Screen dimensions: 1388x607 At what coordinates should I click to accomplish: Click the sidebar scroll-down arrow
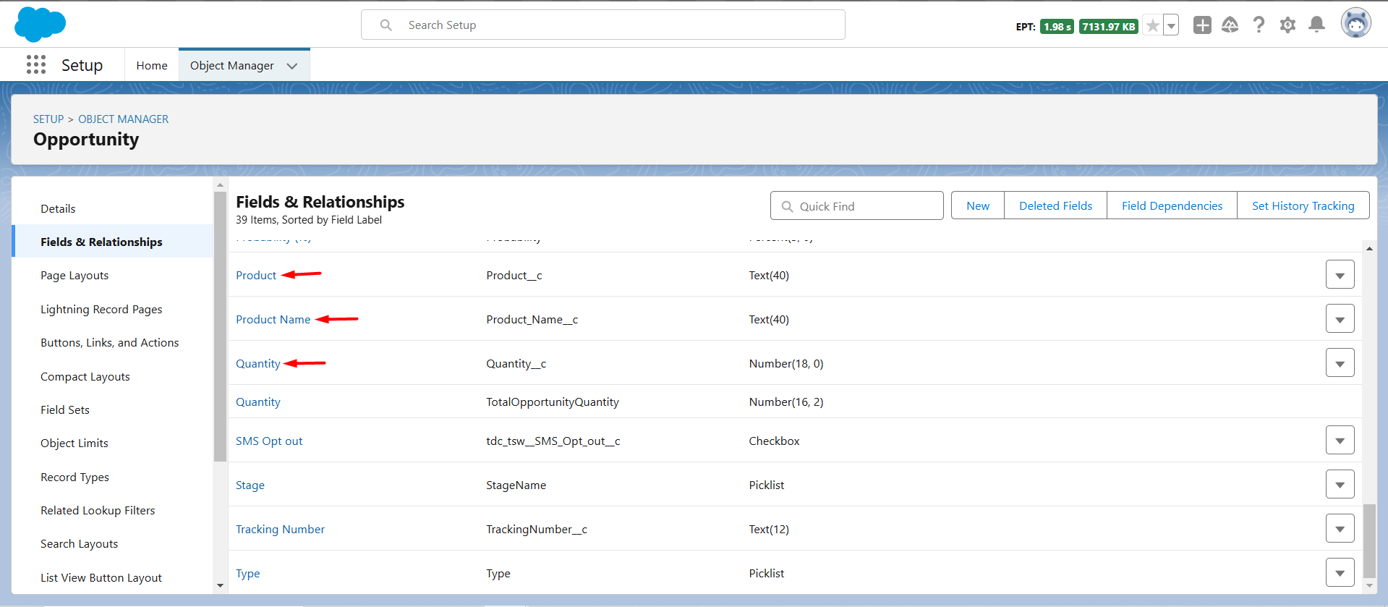(x=220, y=585)
